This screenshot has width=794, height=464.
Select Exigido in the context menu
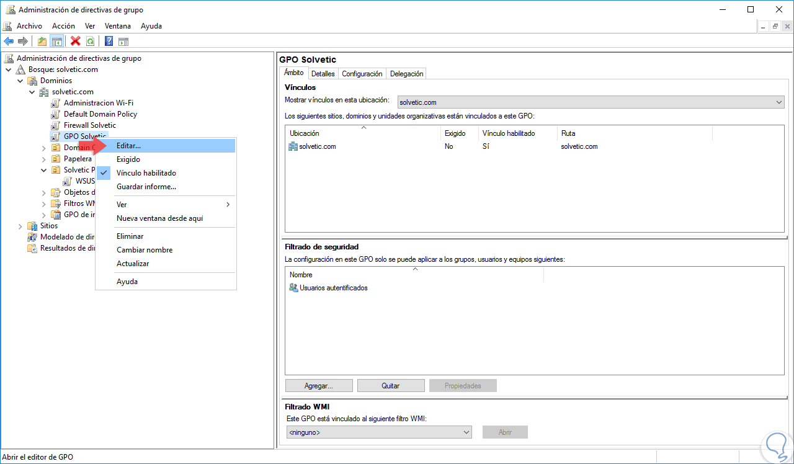[166, 159]
